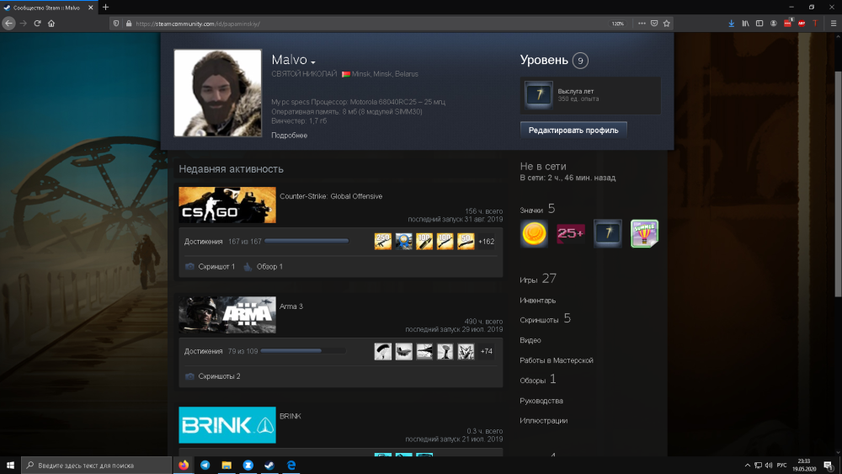Viewport: 842px width, 474px height.
Task: Open the page actions three-dot menu
Action: pos(642,24)
